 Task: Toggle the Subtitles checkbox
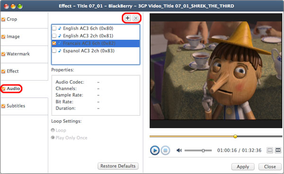3,106
